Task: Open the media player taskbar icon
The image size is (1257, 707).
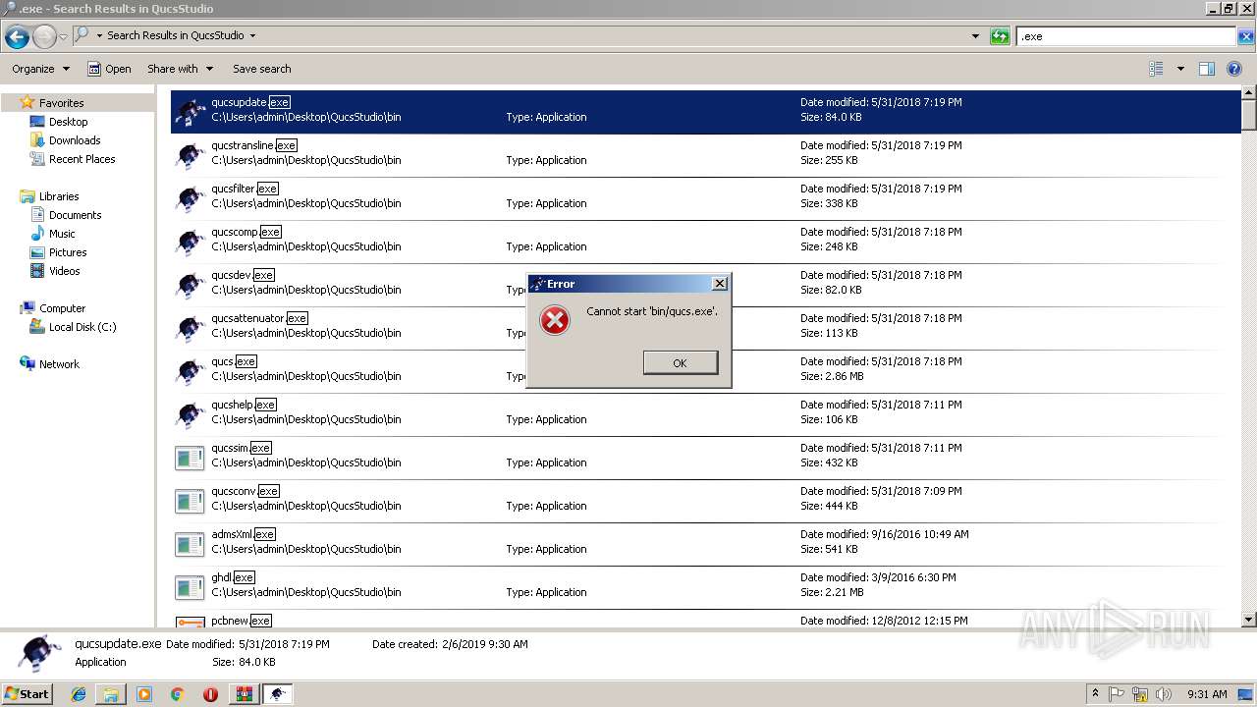Action: tap(144, 694)
